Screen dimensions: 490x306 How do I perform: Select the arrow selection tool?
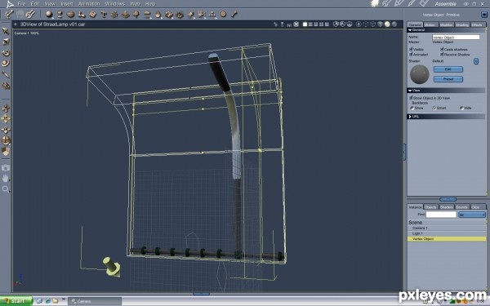coord(6,31)
